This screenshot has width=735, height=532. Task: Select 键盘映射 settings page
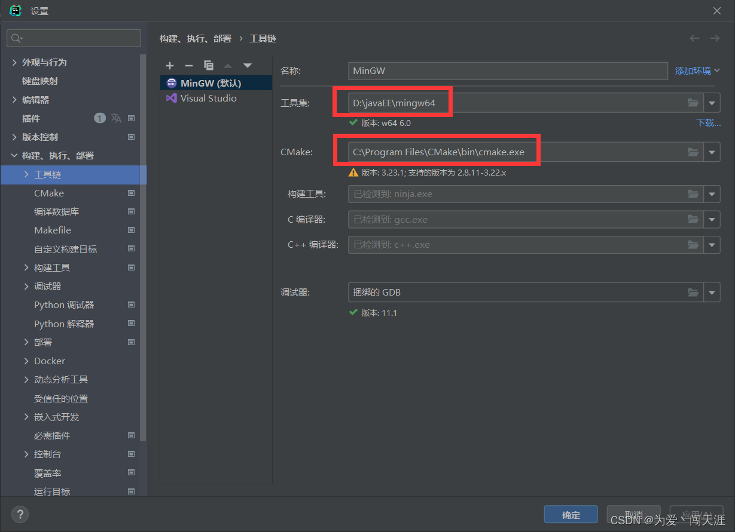coord(40,81)
